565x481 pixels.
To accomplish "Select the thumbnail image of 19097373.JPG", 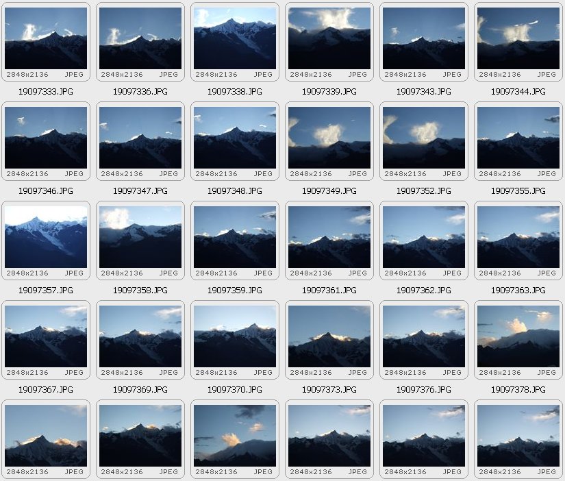I will pyautogui.click(x=329, y=336).
